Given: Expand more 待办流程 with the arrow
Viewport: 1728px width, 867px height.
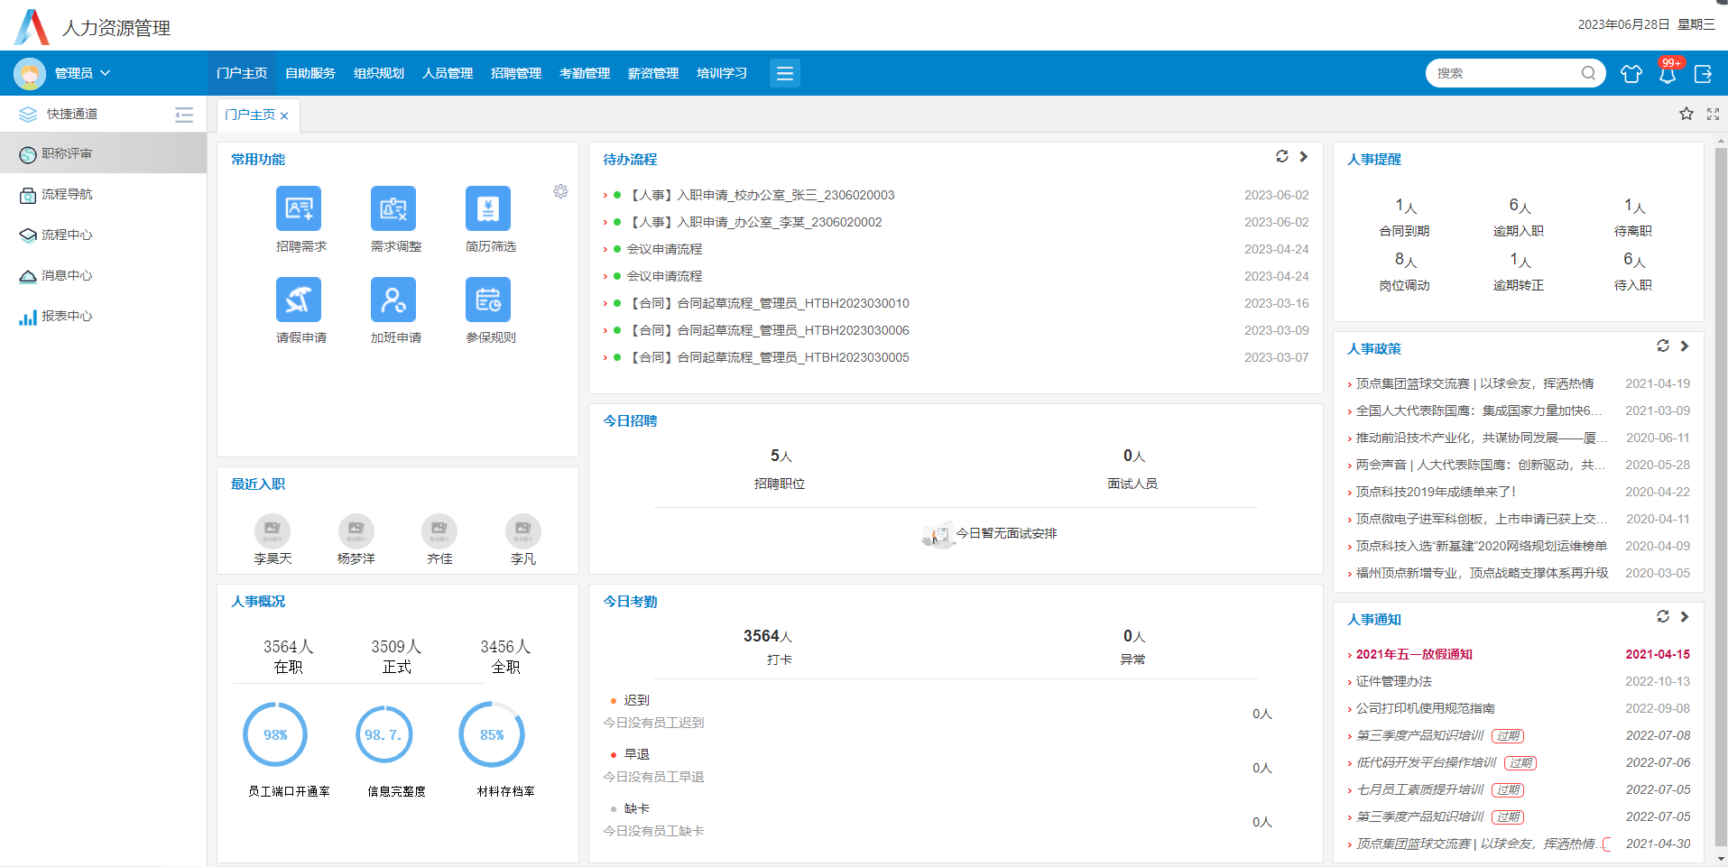Looking at the screenshot, I should tap(1304, 156).
